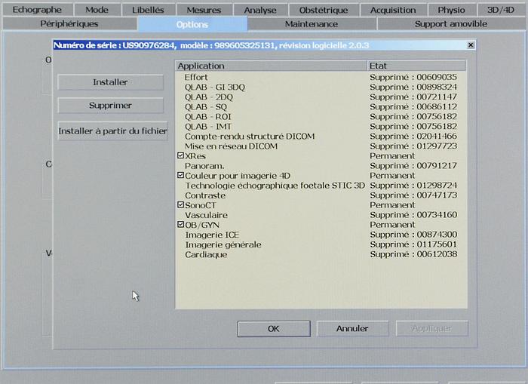Select the QLAB - GI 3DQ row
Screen dimensions: 528x384
(x=214, y=87)
